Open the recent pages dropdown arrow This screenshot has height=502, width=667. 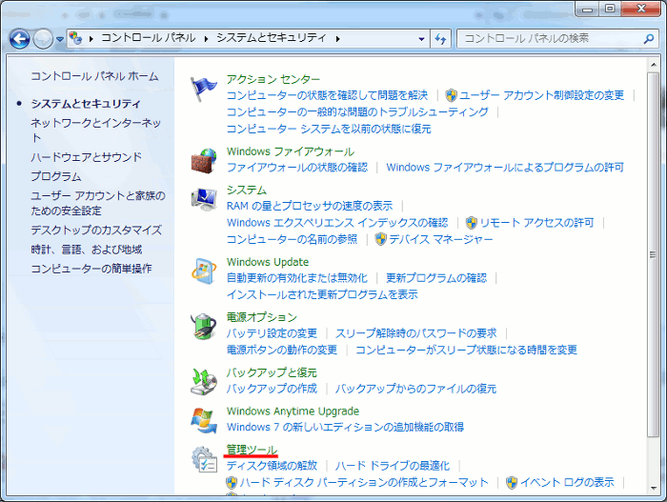[60, 39]
